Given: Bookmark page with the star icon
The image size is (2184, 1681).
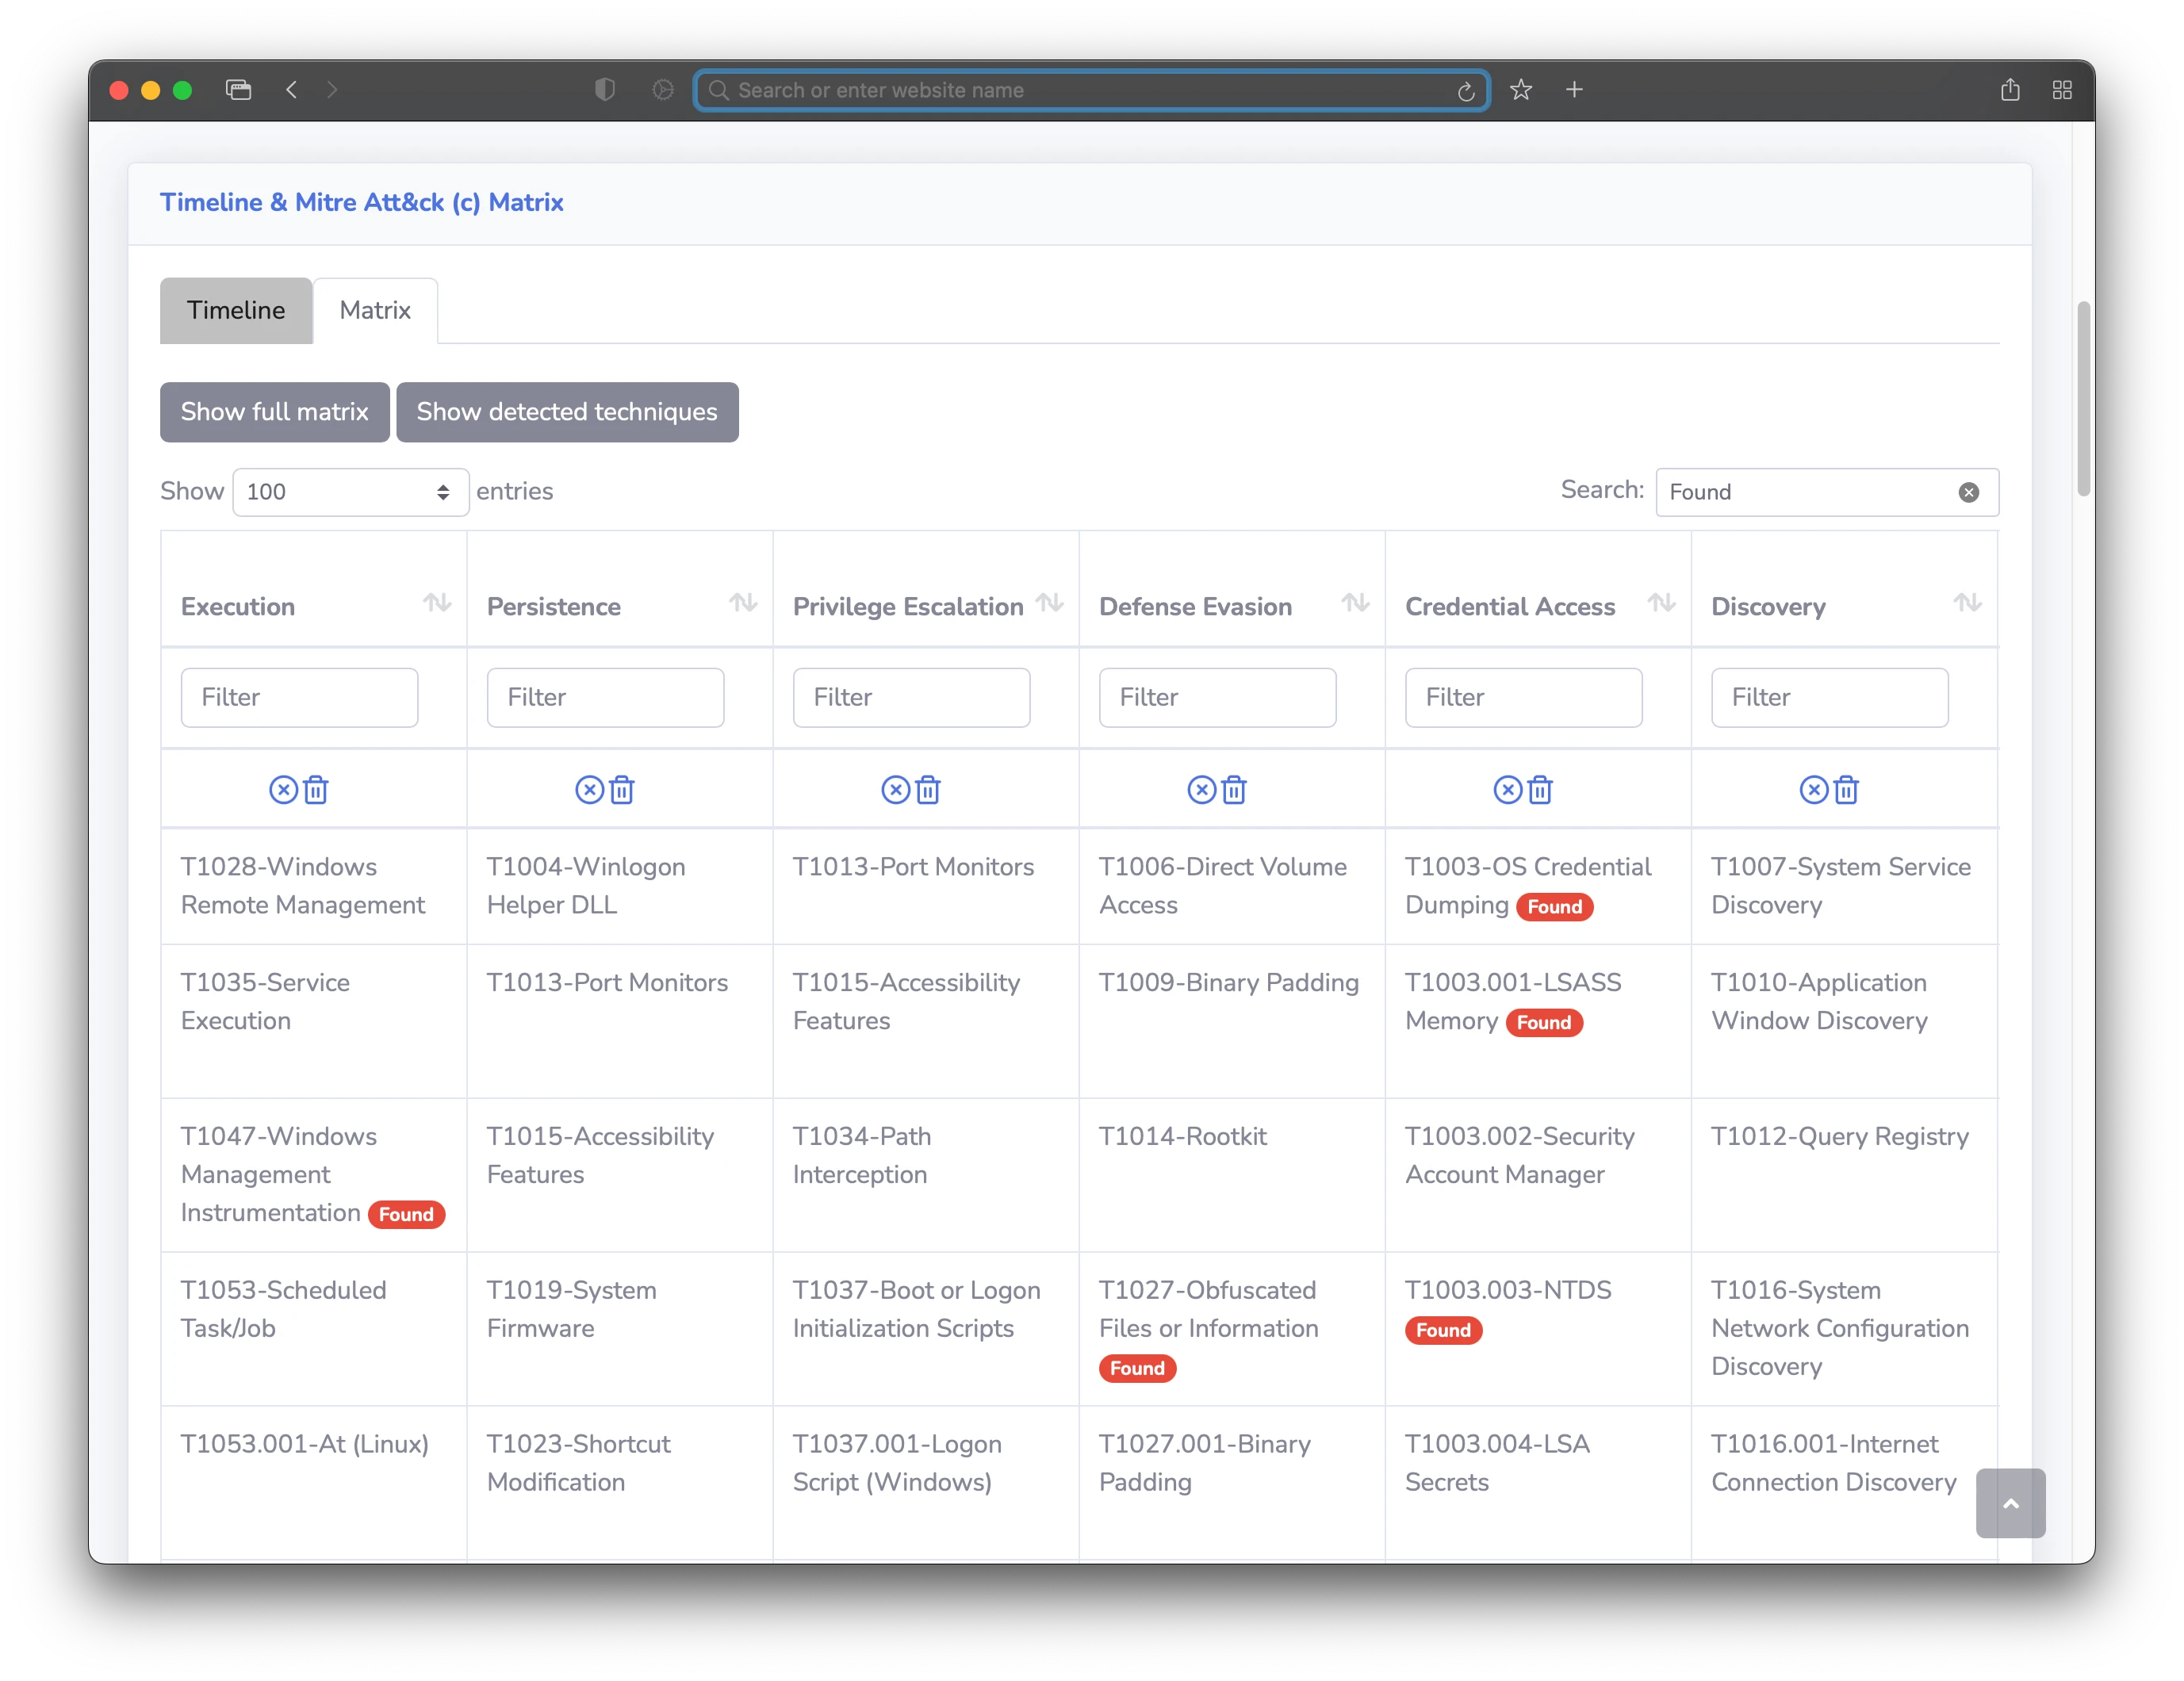Looking at the screenshot, I should 1520,90.
